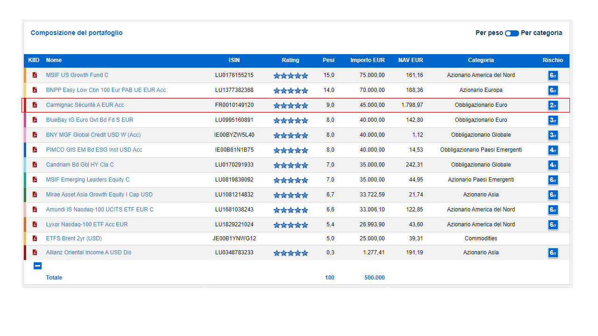
Task: Open the KIID PDF for ETFS Brent 2yr (USD)
Action: (35, 238)
